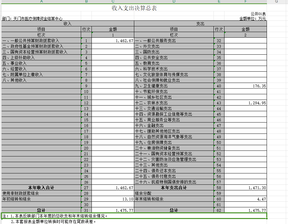Click the cell 十、节能环保支出

tap(174, 91)
